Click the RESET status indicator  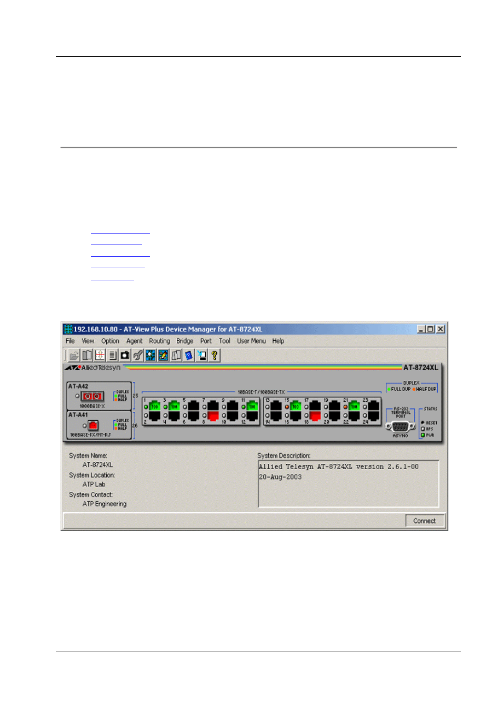(x=423, y=422)
